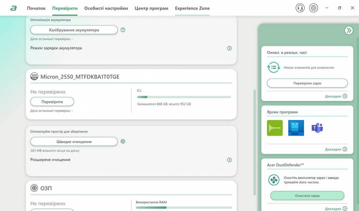The image size is (359, 211).
Task: Open Докладно under program shortcuts
Action: coord(336,149)
